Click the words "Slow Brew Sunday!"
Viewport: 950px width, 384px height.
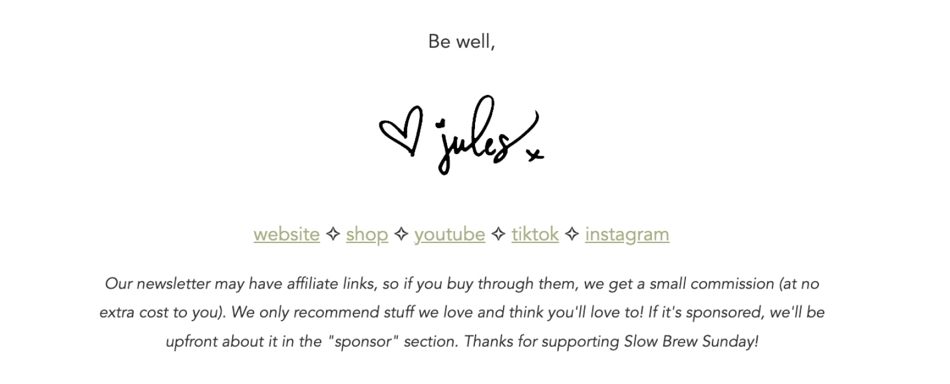point(691,342)
